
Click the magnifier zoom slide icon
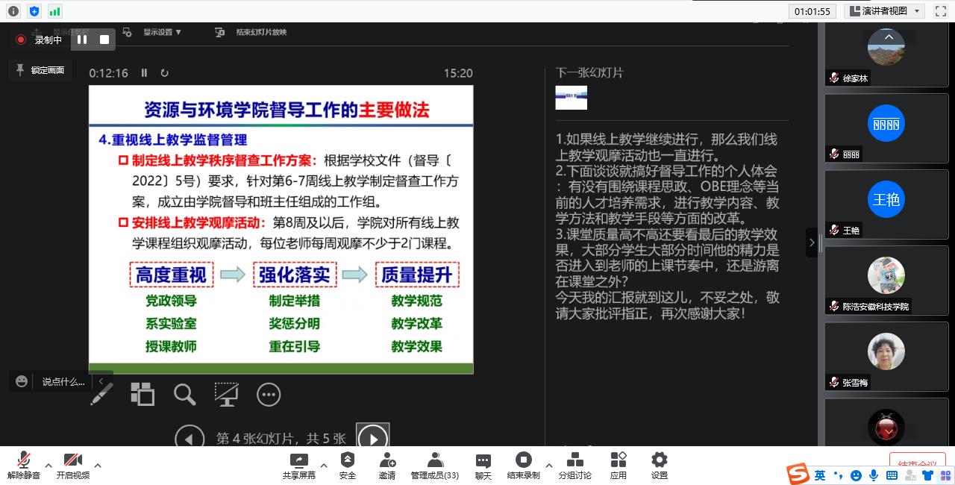click(184, 394)
